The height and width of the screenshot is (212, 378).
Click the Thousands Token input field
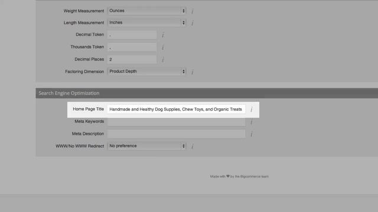132,47
